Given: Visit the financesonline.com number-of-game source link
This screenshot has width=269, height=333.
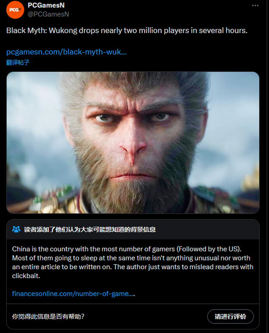Looking at the screenshot, I should 73,294.
